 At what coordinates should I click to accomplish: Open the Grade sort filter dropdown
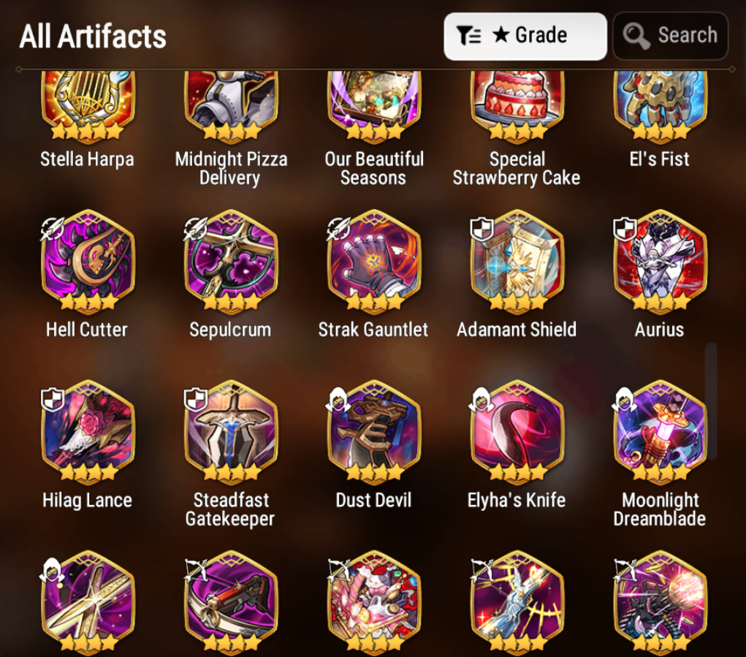point(525,36)
